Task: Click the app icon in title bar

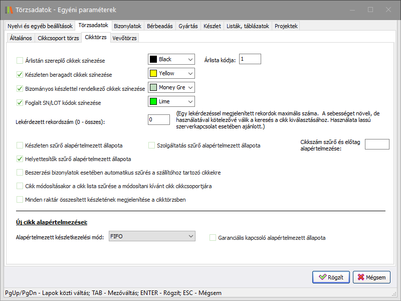Action: pos(9,9)
